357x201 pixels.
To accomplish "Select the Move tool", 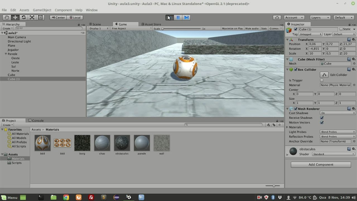I will 15,17.
